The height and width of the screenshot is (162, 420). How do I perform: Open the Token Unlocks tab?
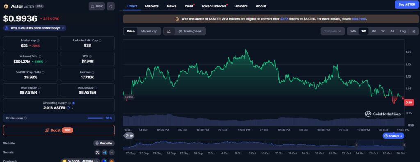click(214, 6)
